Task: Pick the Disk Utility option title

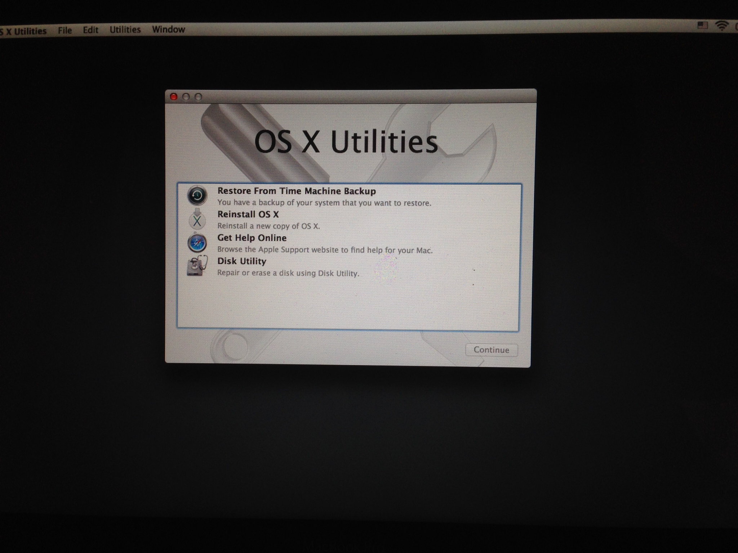Action: tap(241, 261)
